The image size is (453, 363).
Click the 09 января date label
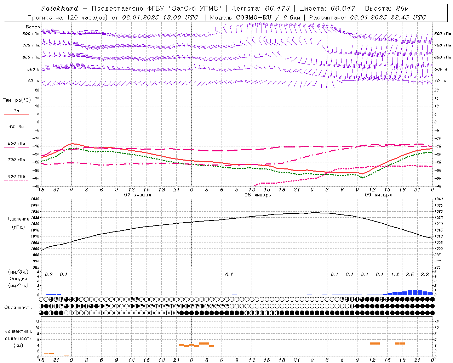point(378,195)
